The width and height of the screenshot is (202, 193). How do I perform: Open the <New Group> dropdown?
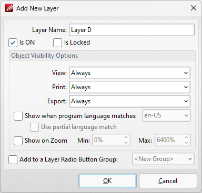[163, 159]
